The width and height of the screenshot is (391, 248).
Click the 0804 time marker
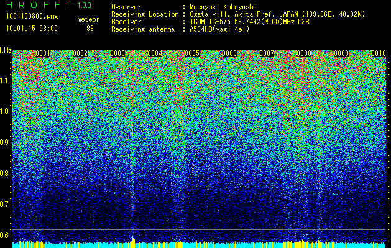click(155, 53)
